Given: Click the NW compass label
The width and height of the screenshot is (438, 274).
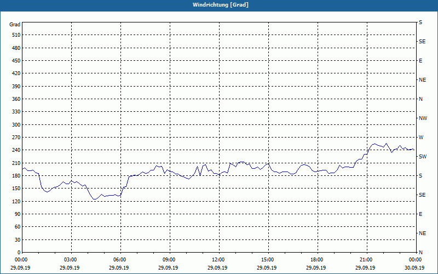Looking at the screenshot, I should 423,118.
